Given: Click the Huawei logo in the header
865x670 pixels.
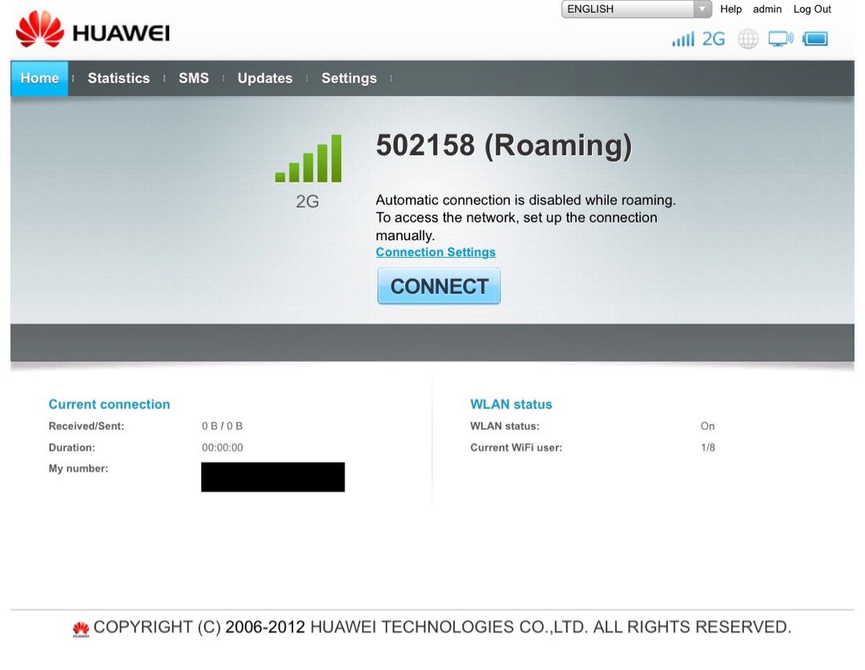Looking at the screenshot, I should point(92,32).
